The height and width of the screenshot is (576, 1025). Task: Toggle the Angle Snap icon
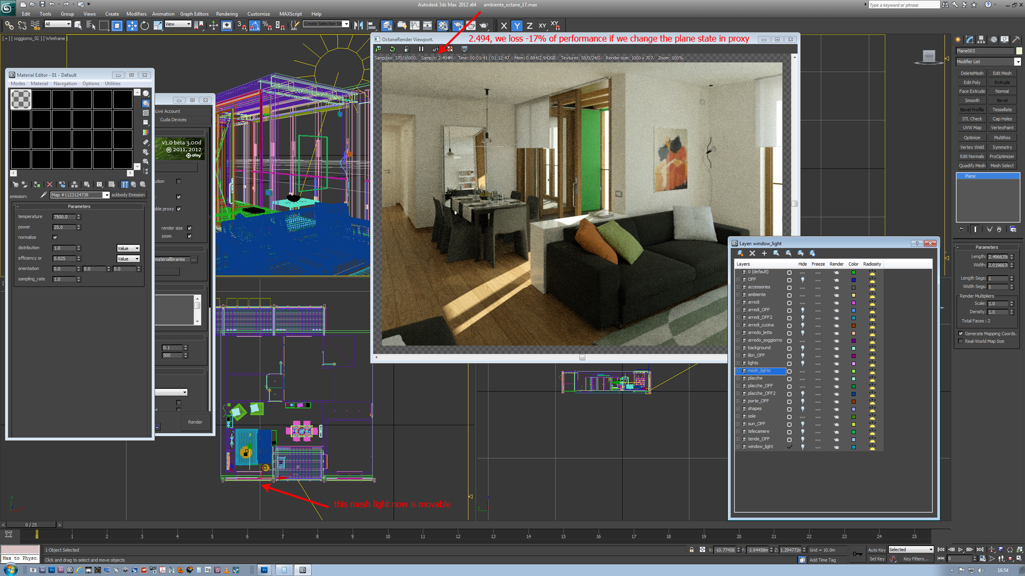tap(255, 26)
